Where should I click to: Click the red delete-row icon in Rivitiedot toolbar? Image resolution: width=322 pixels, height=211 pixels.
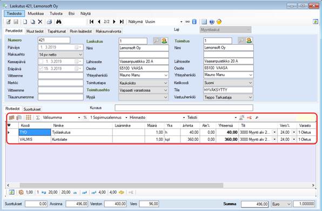[x=249, y=118]
